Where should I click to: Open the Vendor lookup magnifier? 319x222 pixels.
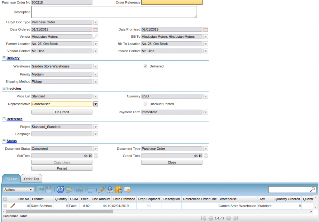point(96,36)
